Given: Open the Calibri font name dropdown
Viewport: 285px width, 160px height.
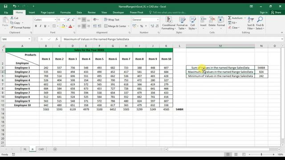Looking at the screenshot, I should click(55, 20).
